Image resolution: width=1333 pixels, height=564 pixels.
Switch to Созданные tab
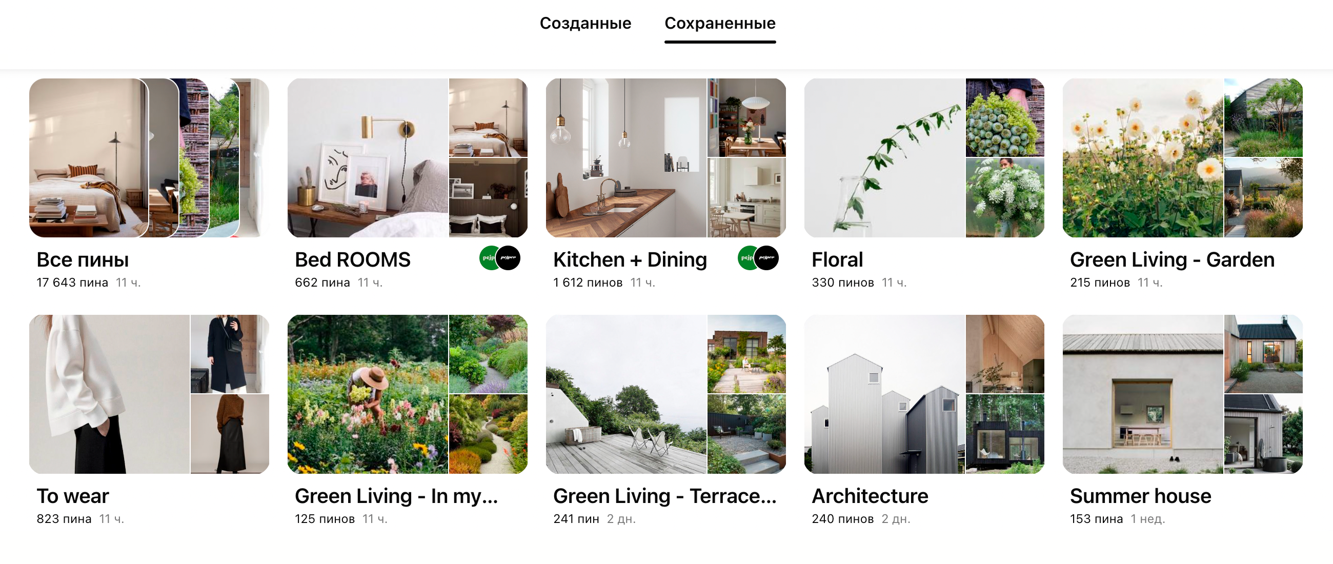[589, 23]
